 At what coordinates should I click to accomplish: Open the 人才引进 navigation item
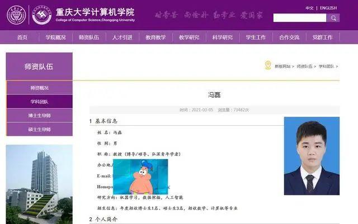coord(122,37)
